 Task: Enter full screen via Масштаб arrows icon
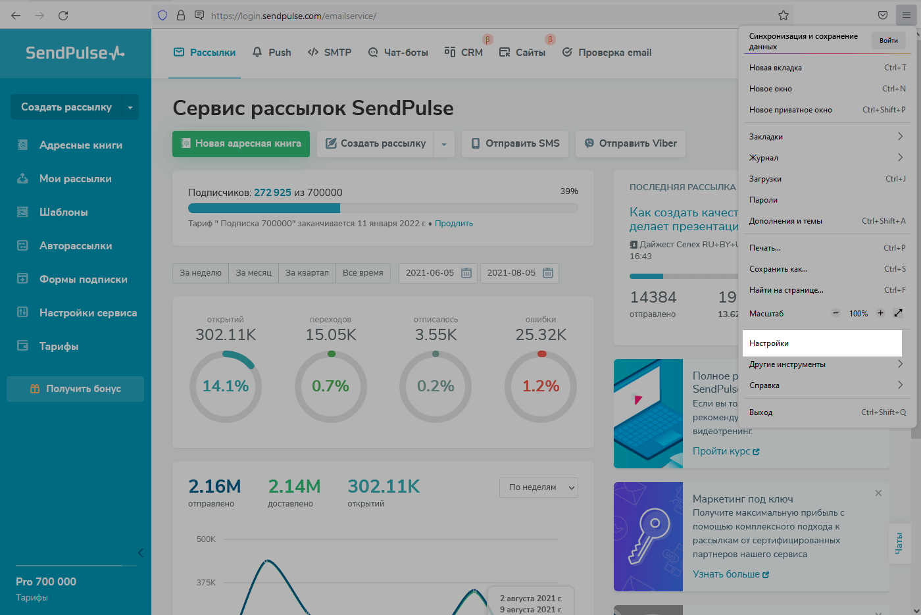(898, 313)
